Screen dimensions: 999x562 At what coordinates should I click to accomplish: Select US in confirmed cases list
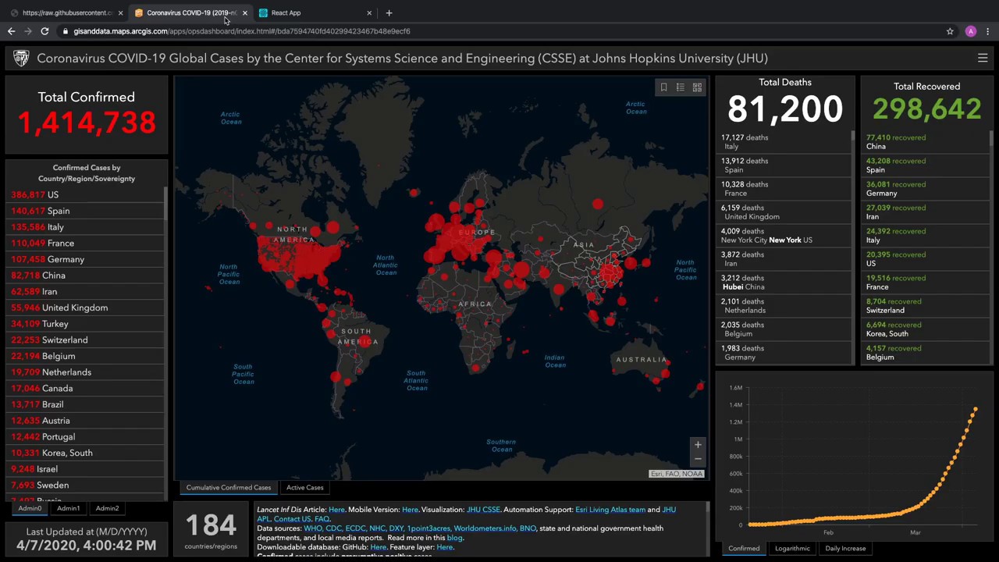click(x=85, y=194)
